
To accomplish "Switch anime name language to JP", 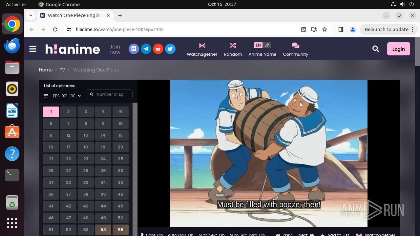I will click(267, 45).
